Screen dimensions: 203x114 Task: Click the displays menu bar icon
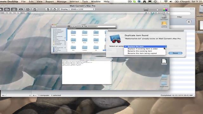click(x=150, y=2)
